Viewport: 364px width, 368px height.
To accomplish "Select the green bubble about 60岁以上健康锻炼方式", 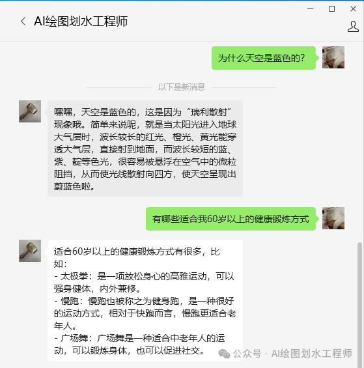I will pos(231,219).
